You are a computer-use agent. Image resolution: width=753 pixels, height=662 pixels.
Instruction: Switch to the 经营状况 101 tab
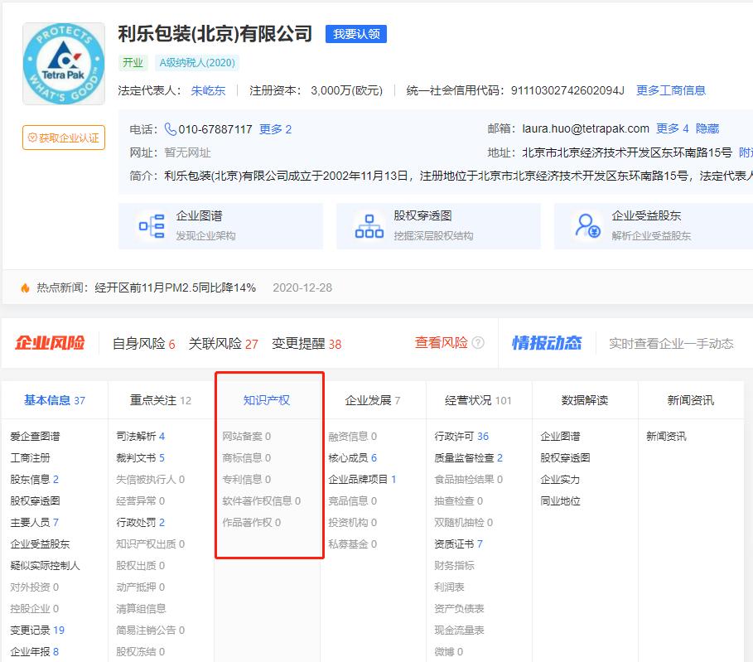click(x=476, y=398)
